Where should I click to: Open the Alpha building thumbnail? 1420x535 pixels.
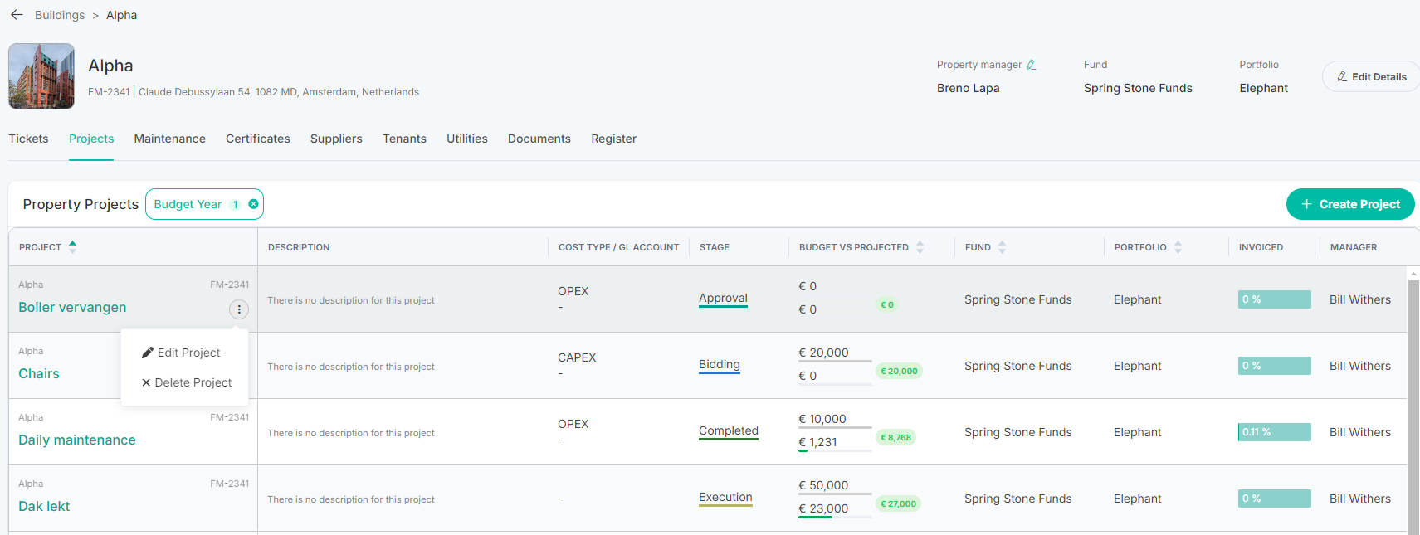coord(41,76)
